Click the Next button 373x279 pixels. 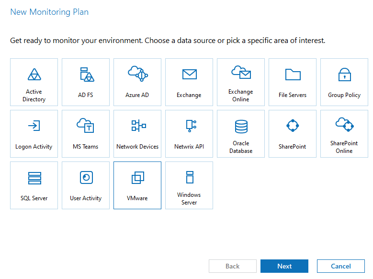[284, 266]
